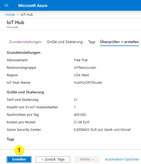This screenshot has width=141, height=164.
Task: Click the Größe und Skalierung section heading
Action: [x=25, y=92]
